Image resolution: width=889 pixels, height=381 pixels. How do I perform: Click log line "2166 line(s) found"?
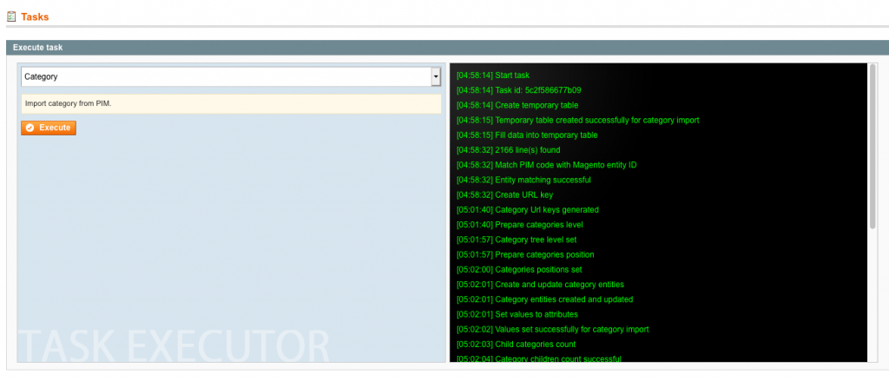click(x=508, y=150)
